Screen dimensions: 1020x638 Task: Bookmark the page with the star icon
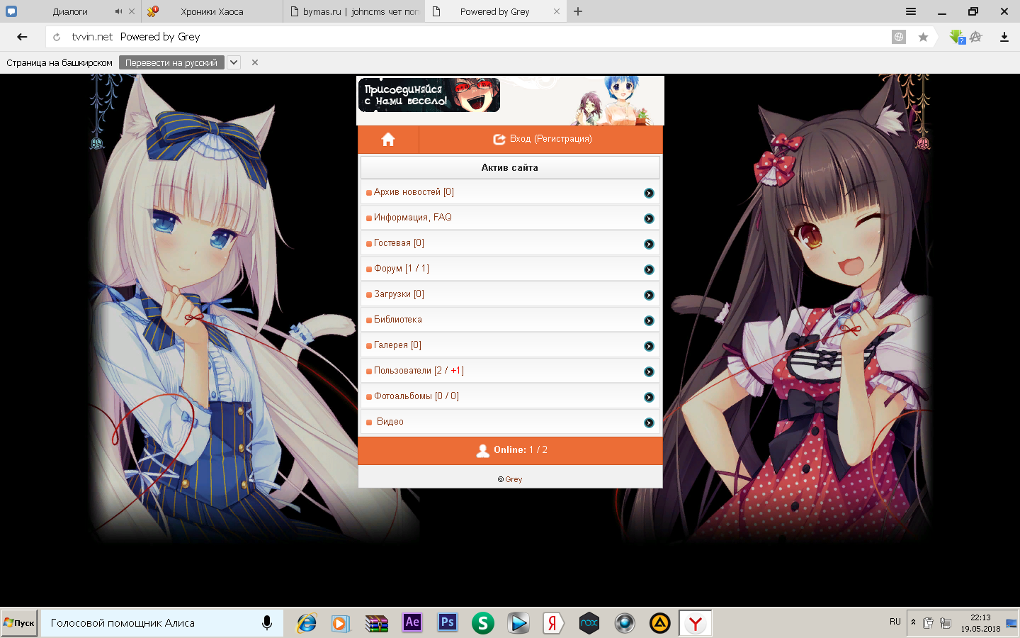923,37
